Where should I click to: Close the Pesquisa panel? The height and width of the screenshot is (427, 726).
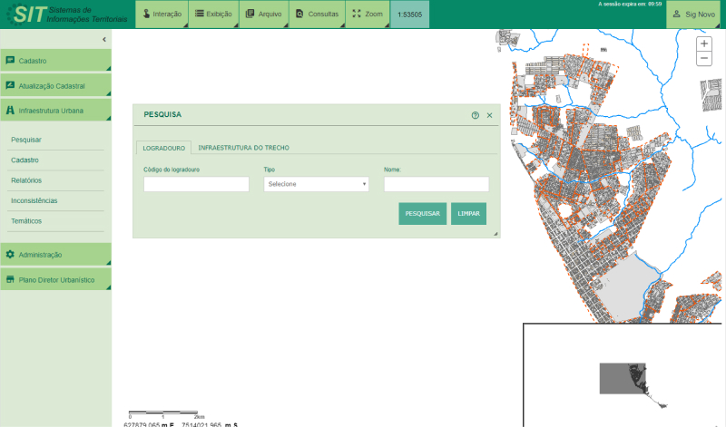(x=489, y=115)
